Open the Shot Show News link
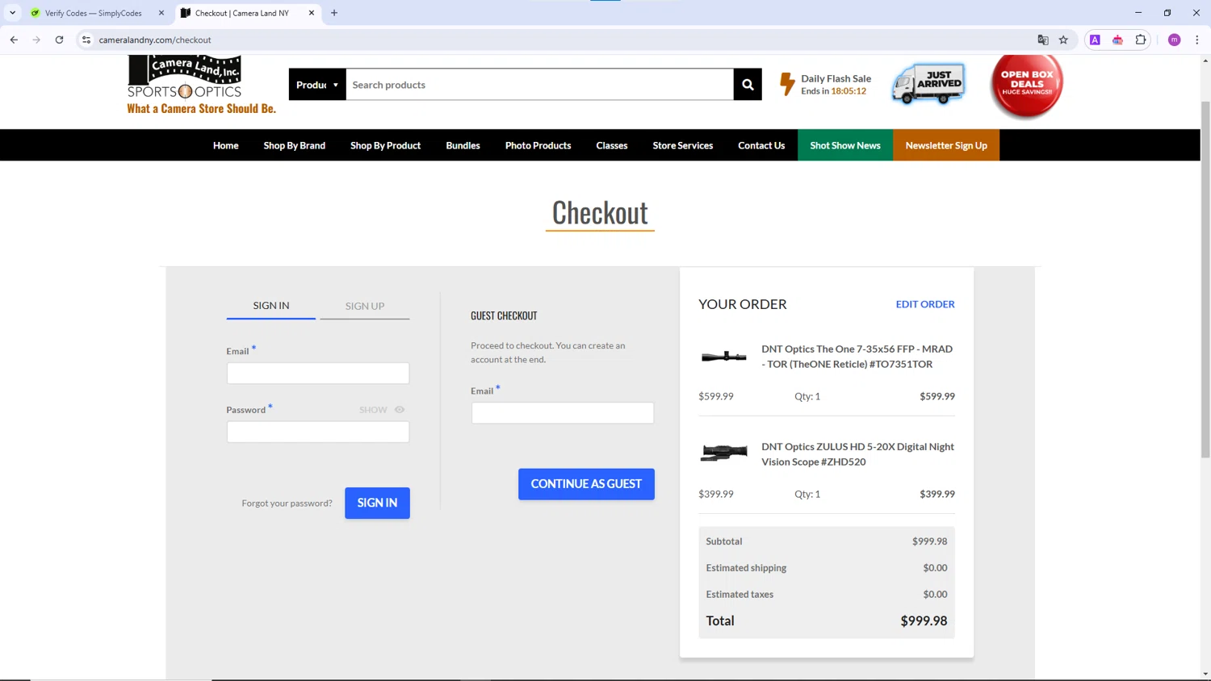This screenshot has width=1211, height=681. [x=845, y=145]
